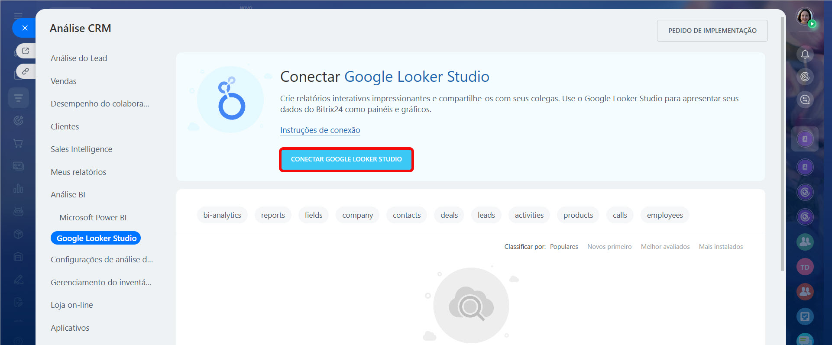Filter by the bi-analytics tag
The image size is (832, 345).
pyautogui.click(x=222, y=215)
